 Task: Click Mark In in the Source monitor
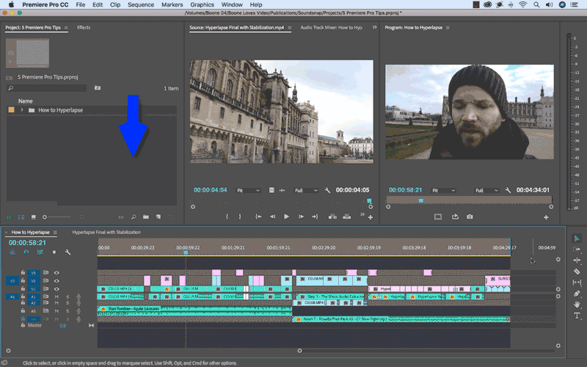[227, 217]
